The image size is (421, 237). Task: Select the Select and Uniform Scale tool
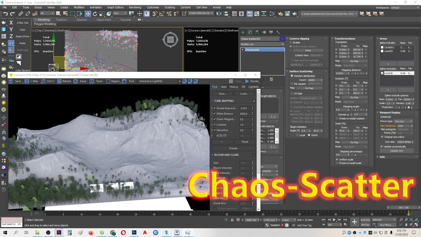[x=102, y=14]
